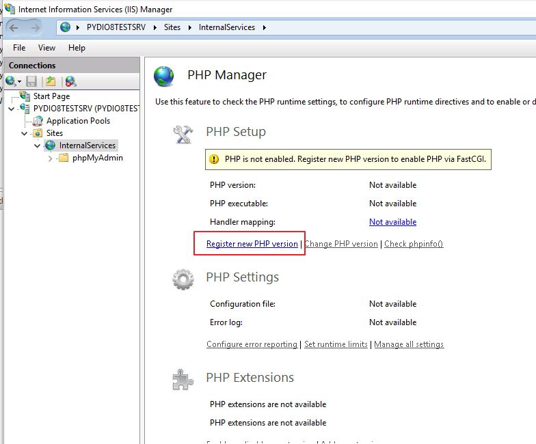Click the PHP Extensions puzzle icon
536x444 pixels.
click(x=183, y=380)
